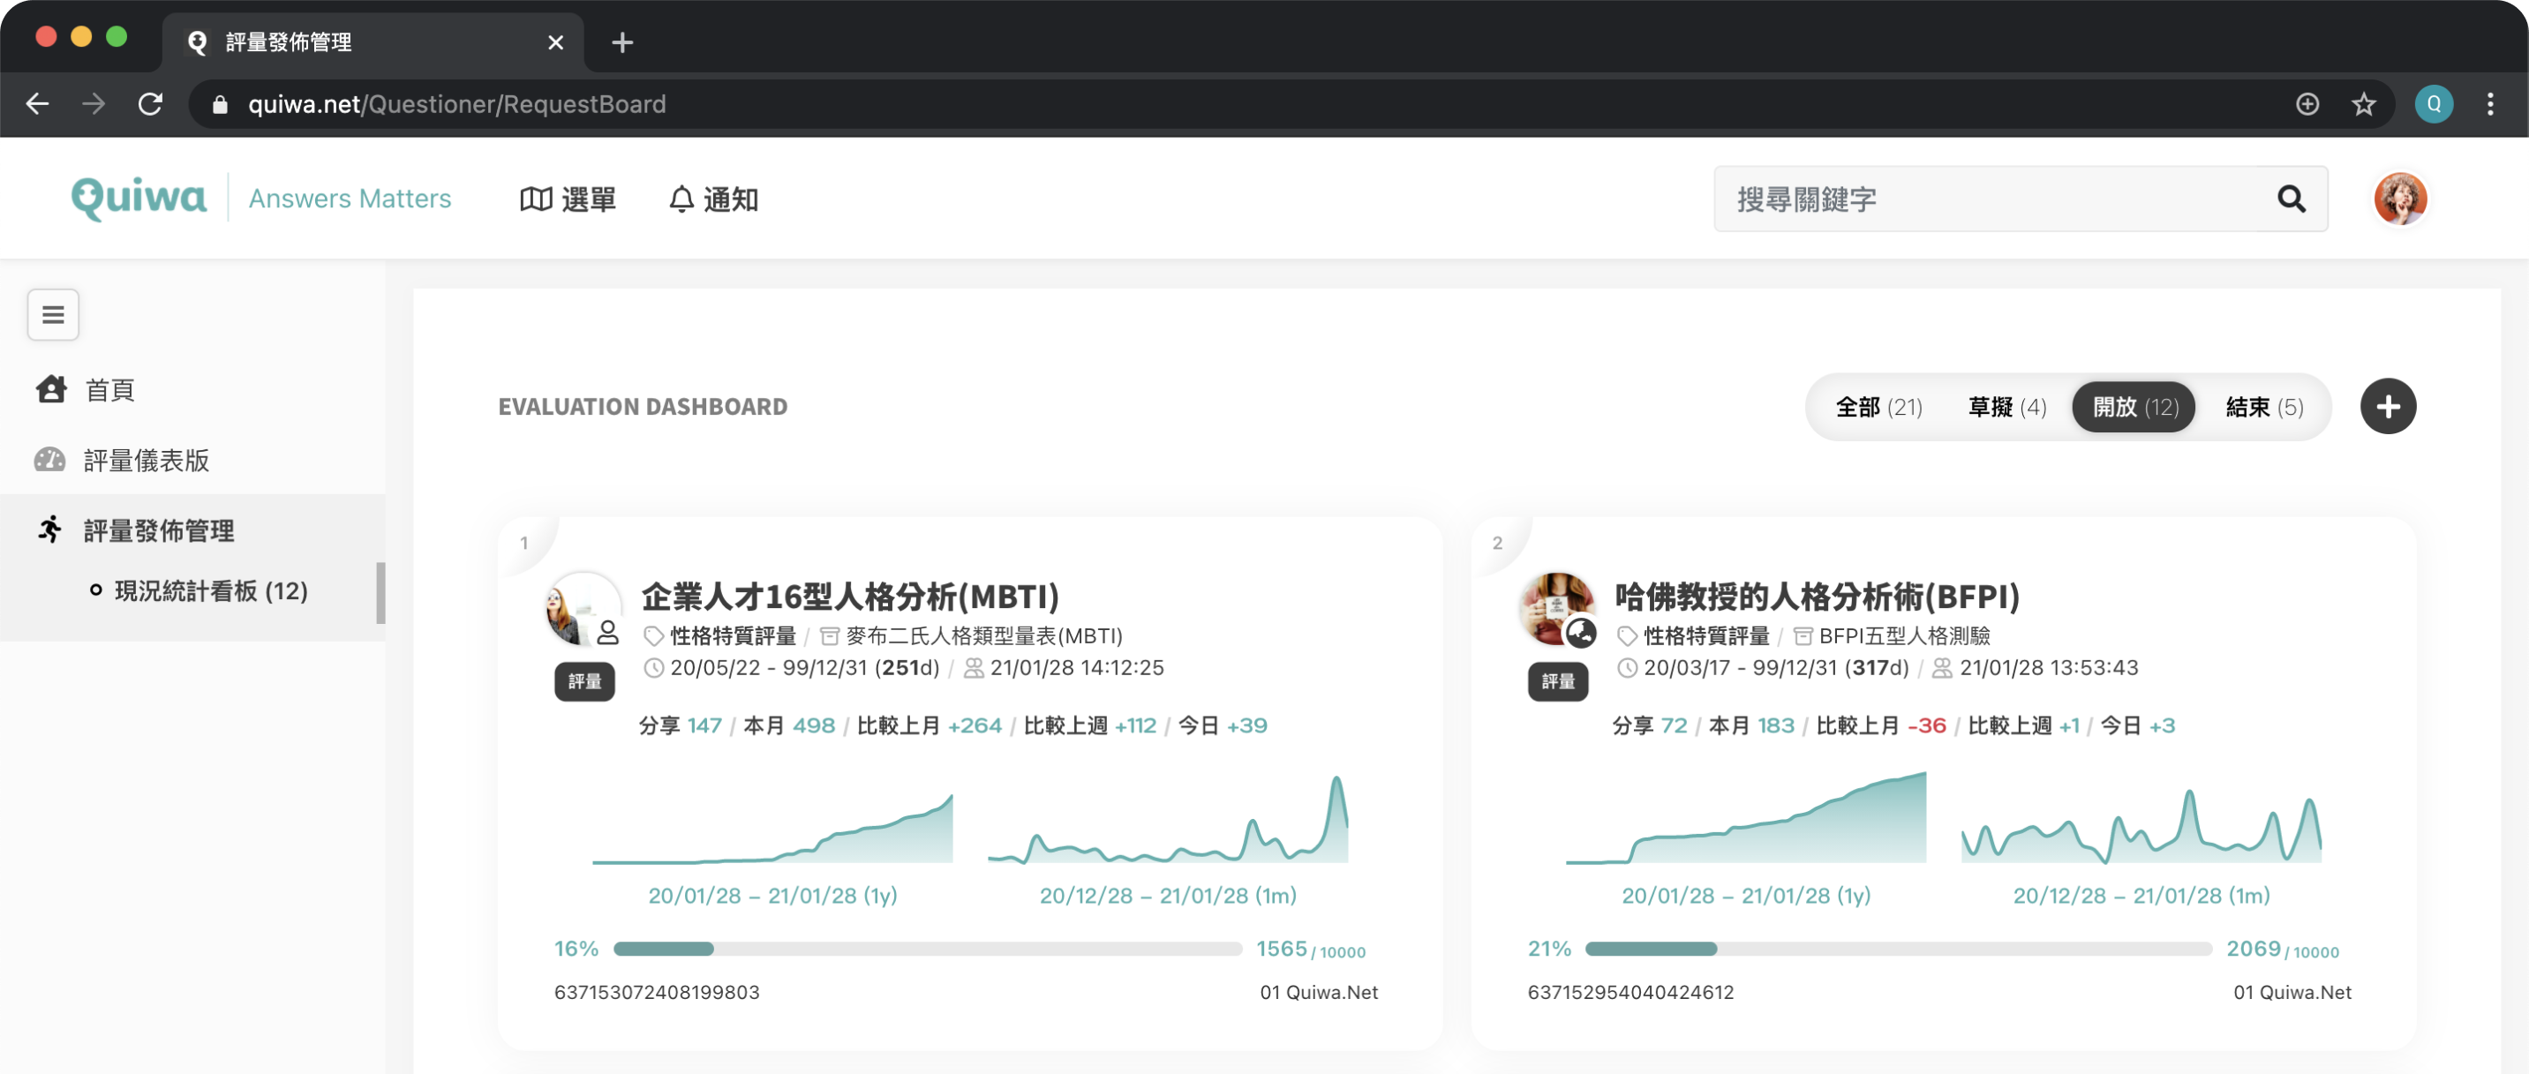Open the 選單 menu

click(x=568, y=199)
